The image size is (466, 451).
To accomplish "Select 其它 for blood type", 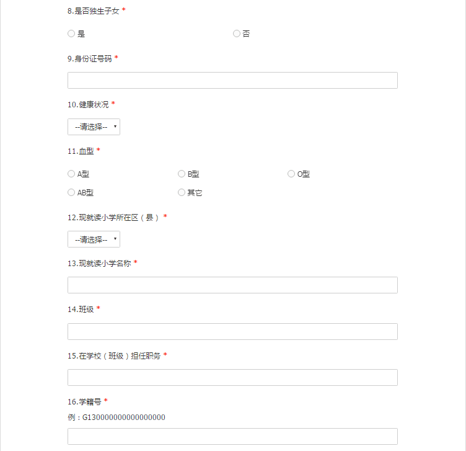I will [x=182, y=193].
